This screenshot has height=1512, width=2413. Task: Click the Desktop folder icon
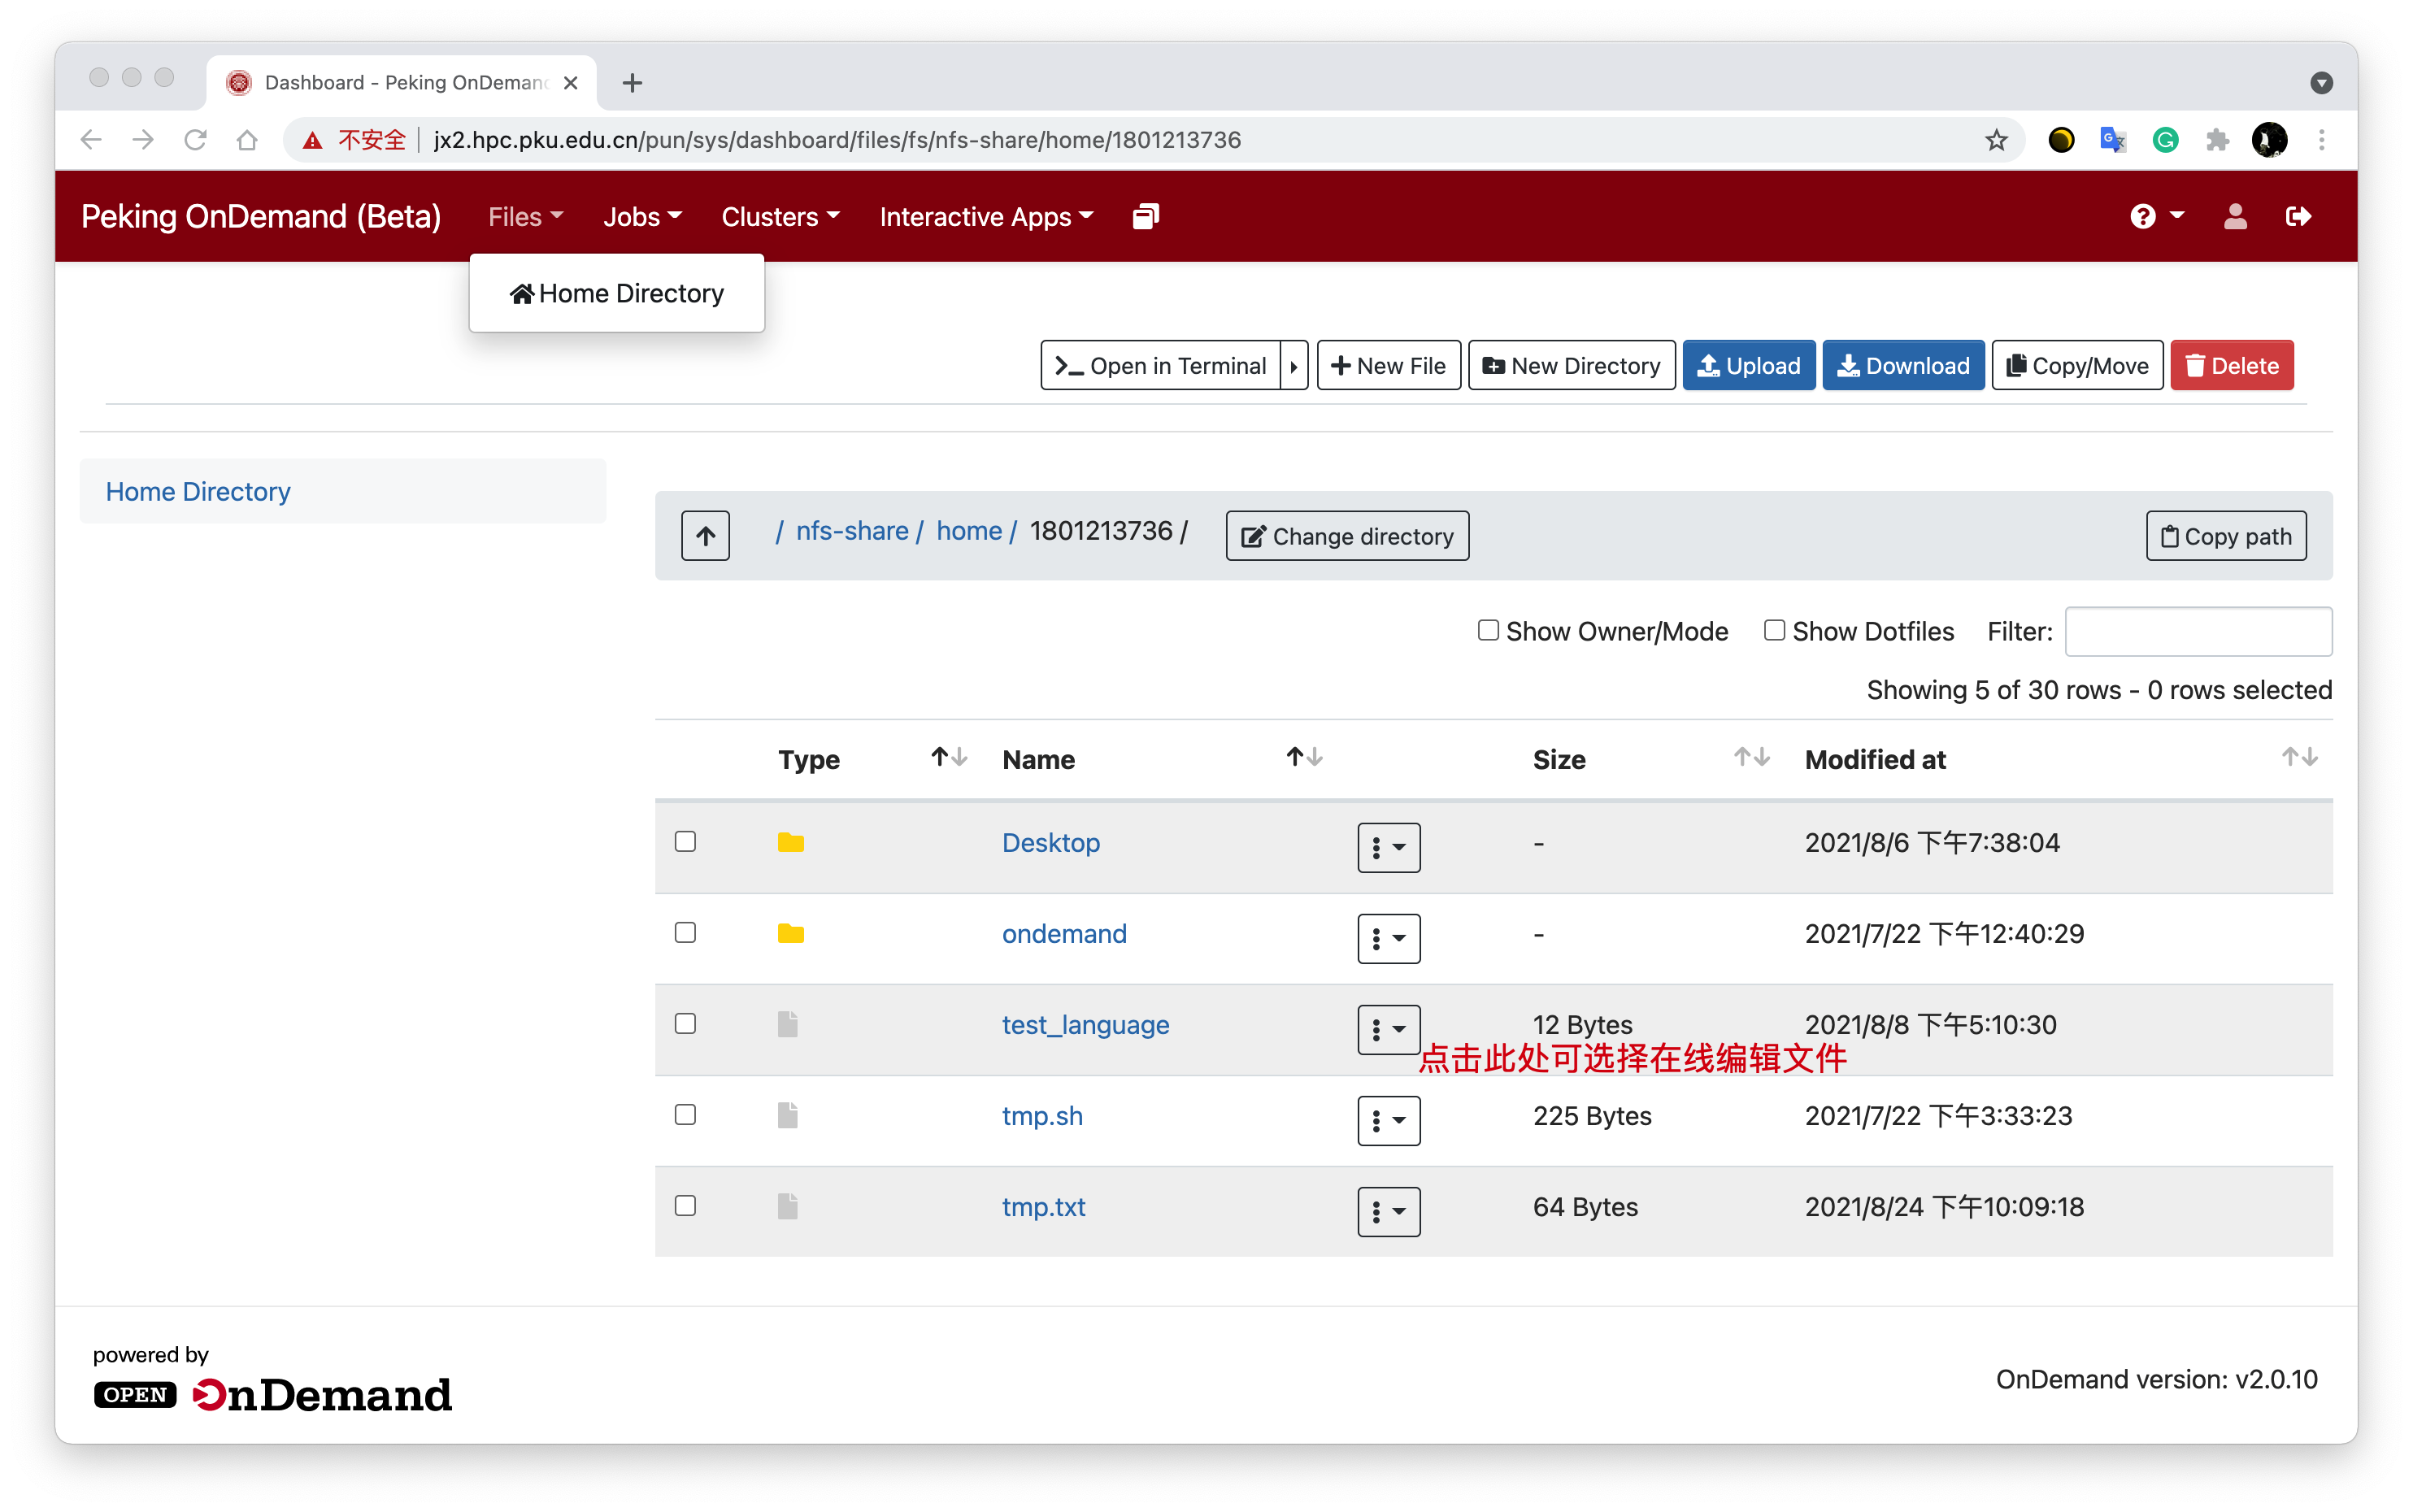coord(790,842)
